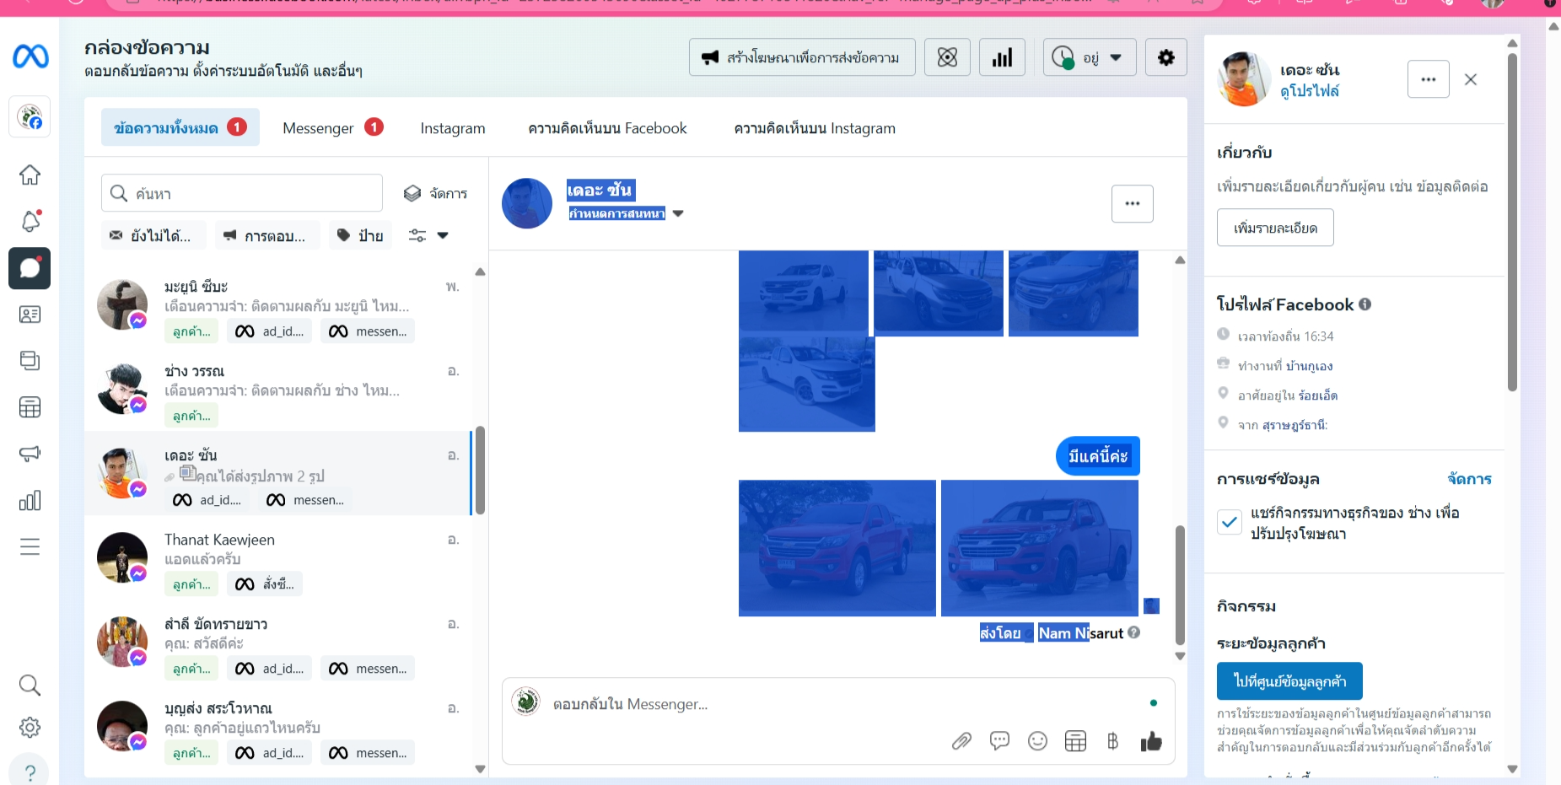Open notifications bell in sidebar
The height and width of the screenshot is (785, 1561).
pyautogui.click(x=30, y=221)
